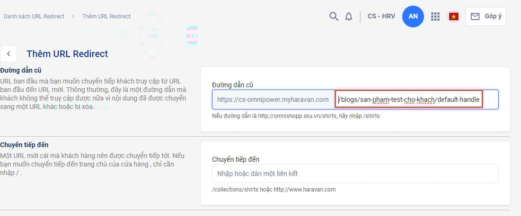Click the omnishopp.sku.vn/shirts hint text
521x216 pixels.
point(296,116)
